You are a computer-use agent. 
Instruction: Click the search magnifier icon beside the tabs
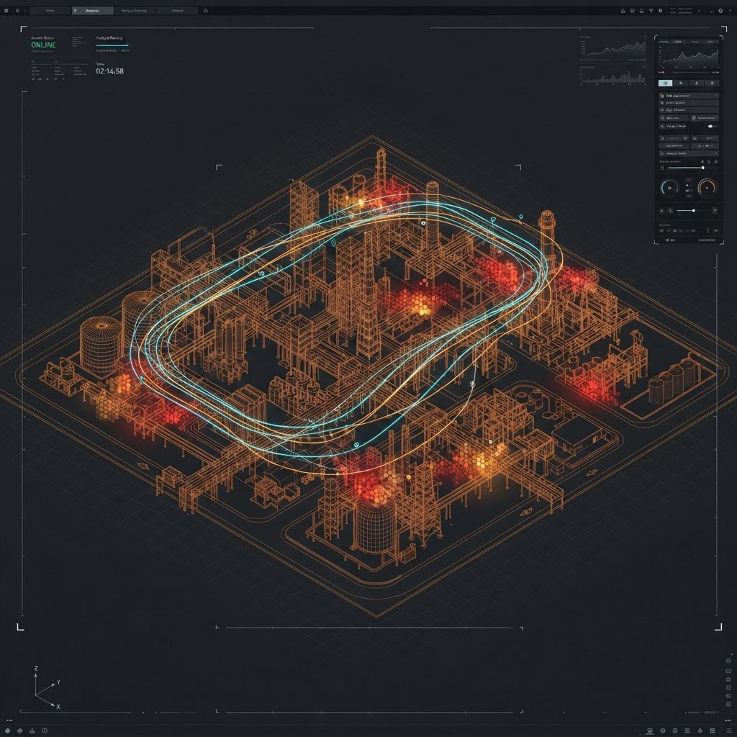point(206,10)
